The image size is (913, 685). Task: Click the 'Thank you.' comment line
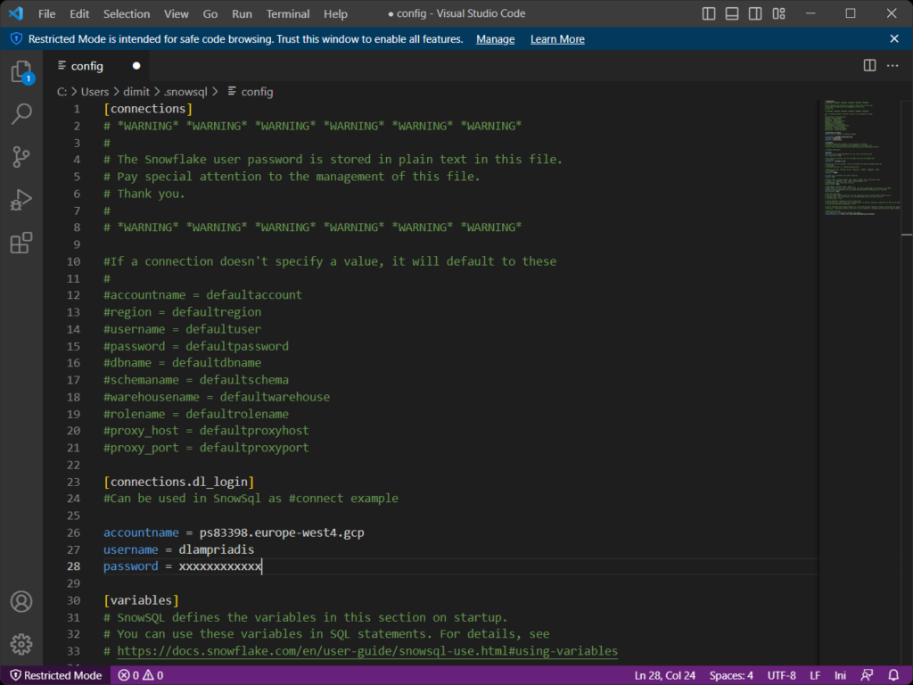[x=144, y=194]
